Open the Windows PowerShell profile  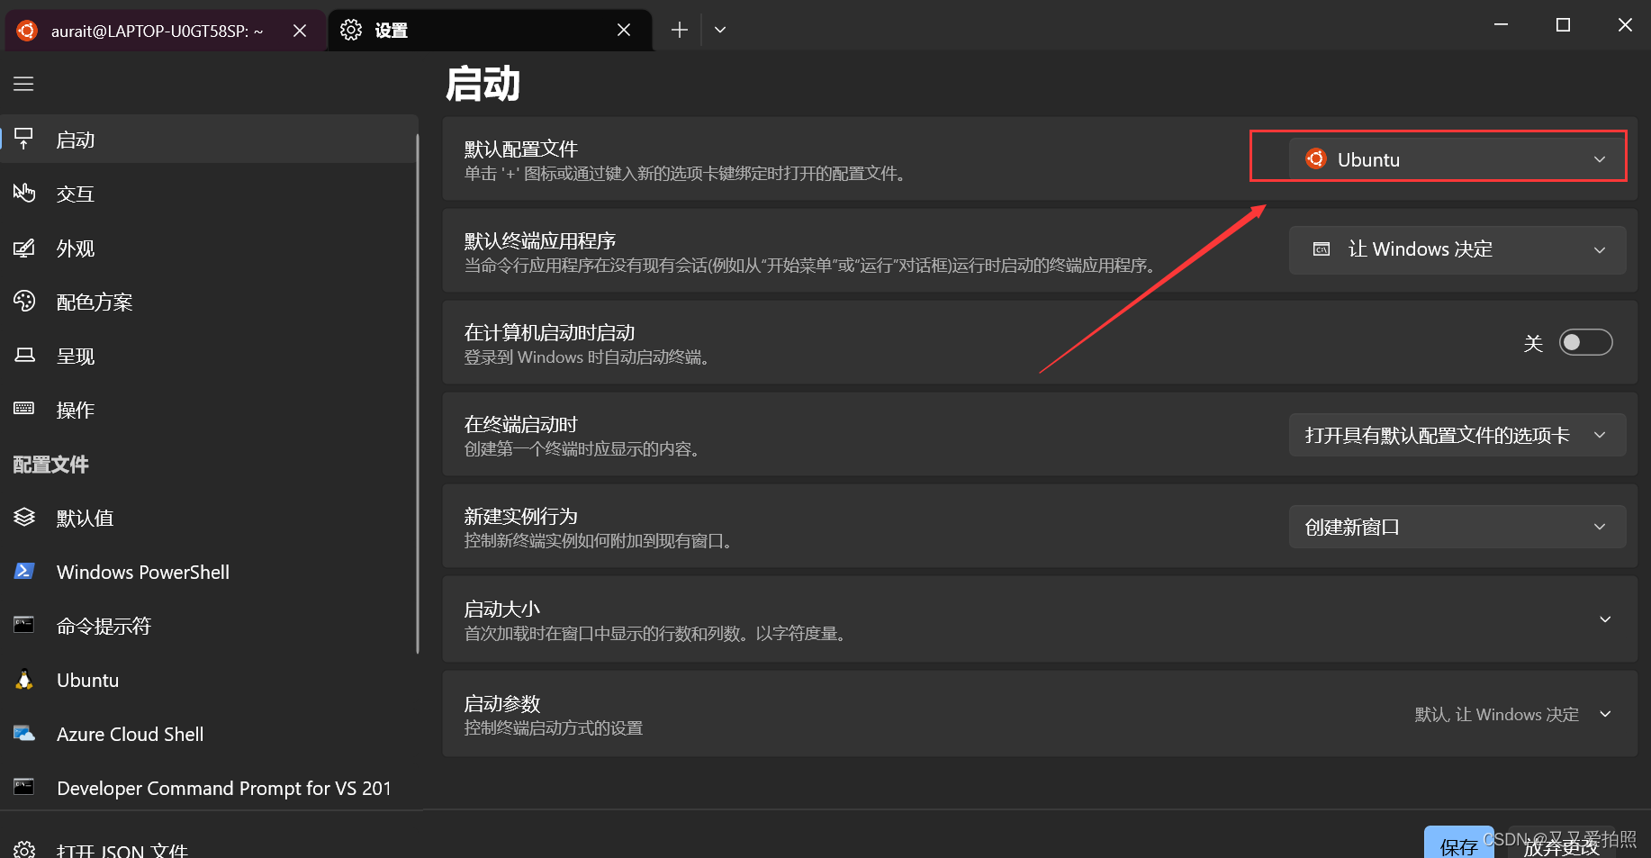[209, 572]
